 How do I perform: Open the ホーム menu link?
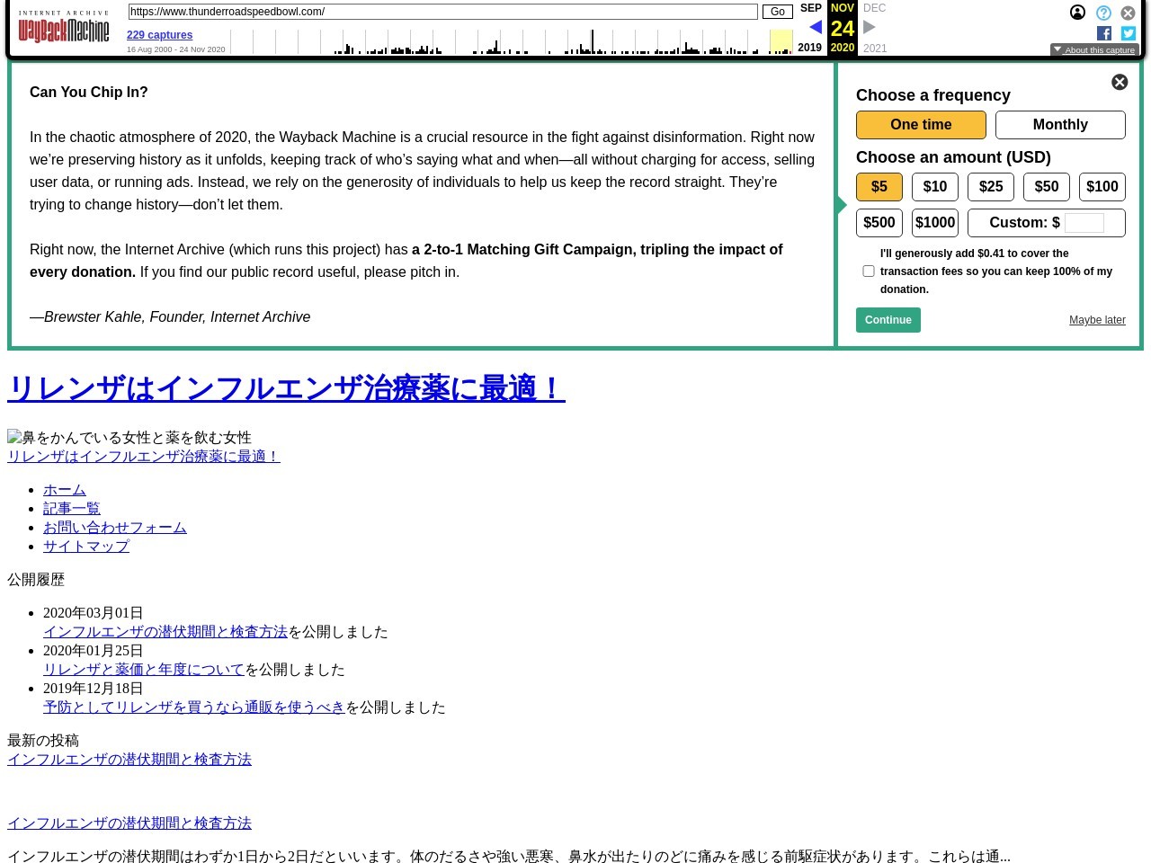[x=65, y=490]
